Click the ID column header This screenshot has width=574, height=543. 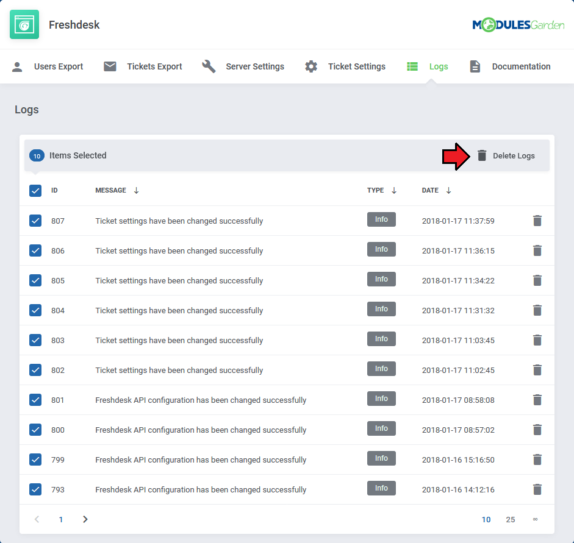54,191
